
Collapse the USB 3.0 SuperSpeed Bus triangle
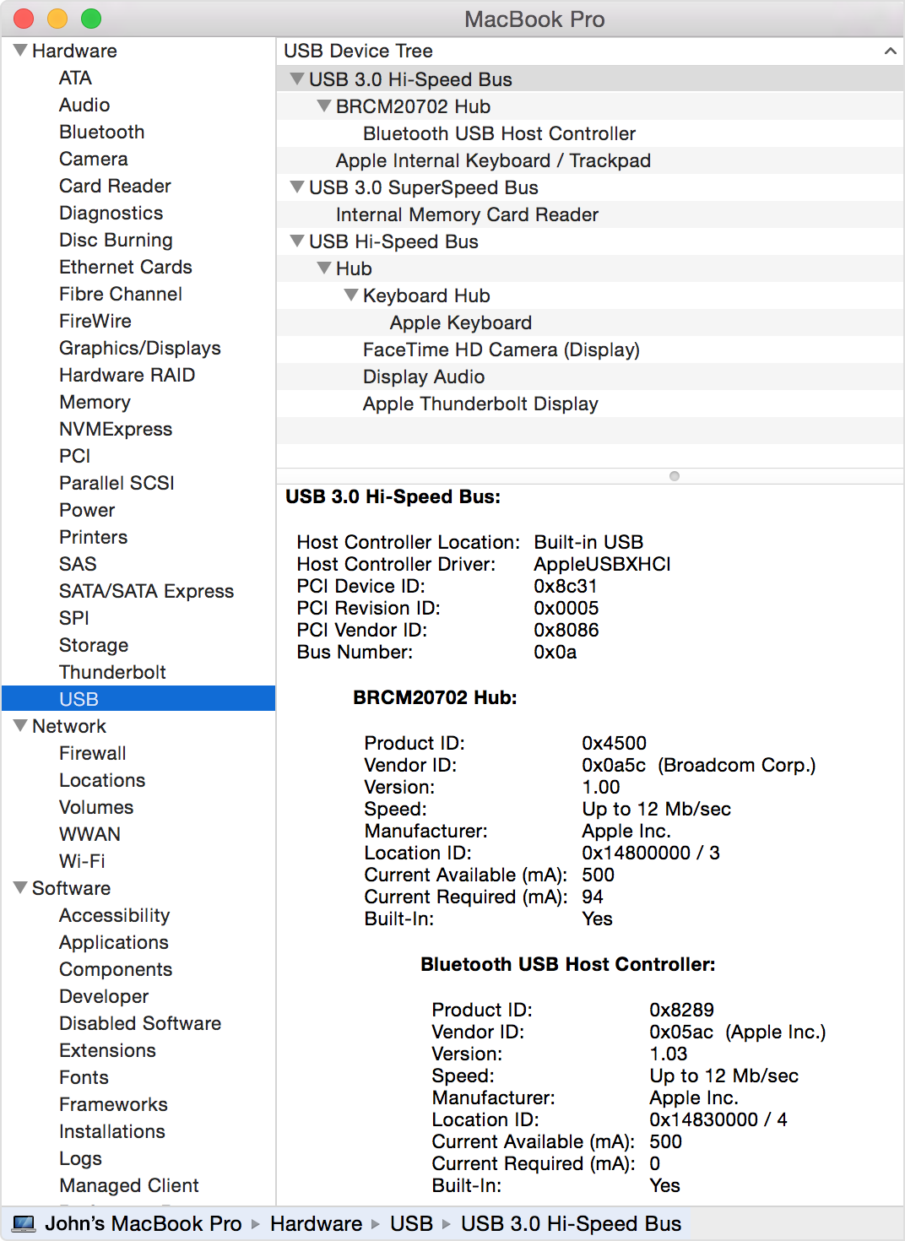(x=297, y=187)
